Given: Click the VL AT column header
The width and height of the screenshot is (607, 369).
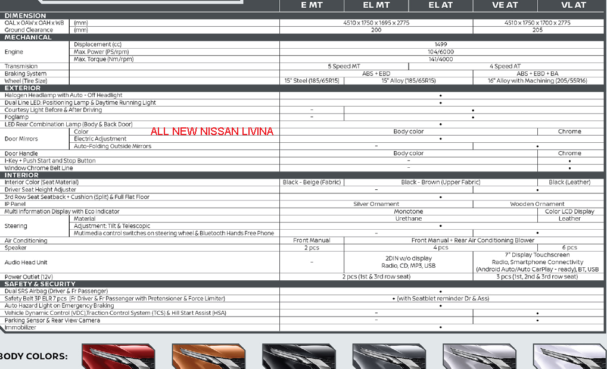Looking at the screenshot, I should (x=573, y=5).
